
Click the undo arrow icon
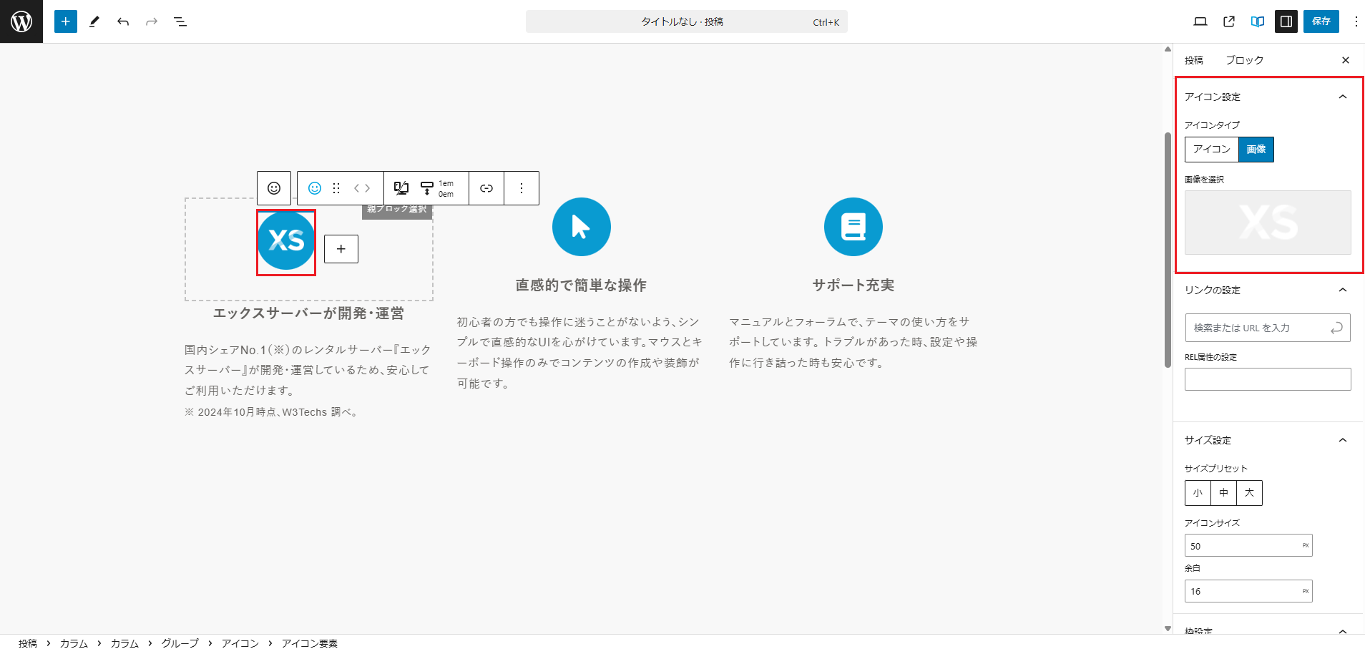122,21
